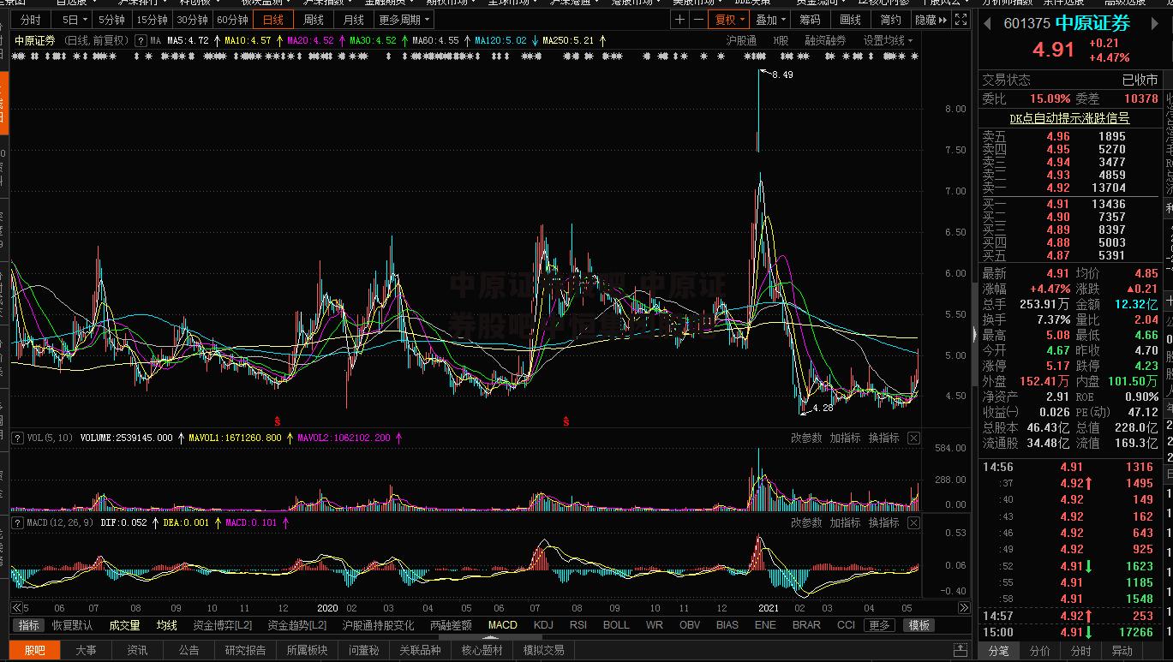Screen dimensions: 1173x662
Task: Toggle 融资融券 overlay
Action: point(825,40)
